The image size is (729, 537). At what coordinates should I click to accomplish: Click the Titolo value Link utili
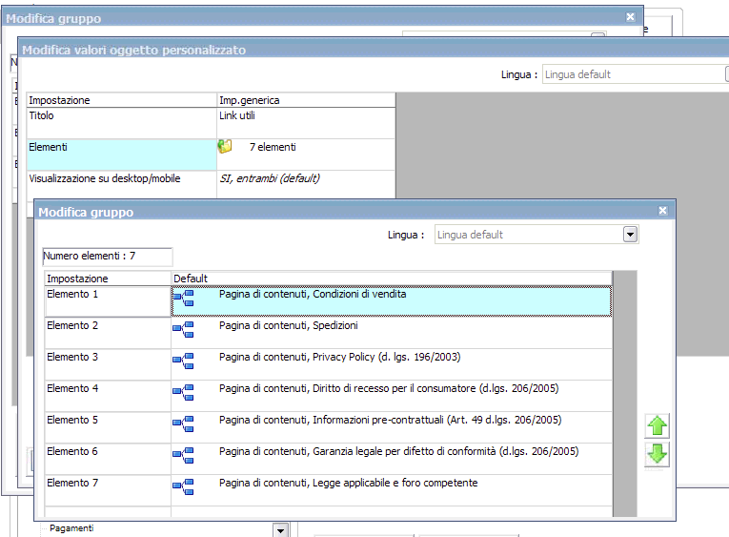tap(237, 116)
